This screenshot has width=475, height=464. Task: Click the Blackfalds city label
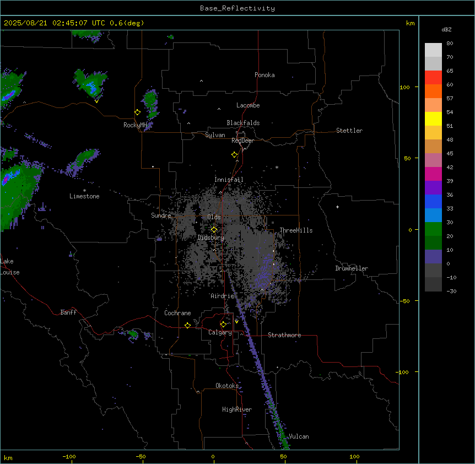[243, 123]
